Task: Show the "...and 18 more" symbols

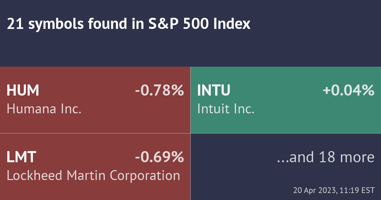Action: point(325,157)
